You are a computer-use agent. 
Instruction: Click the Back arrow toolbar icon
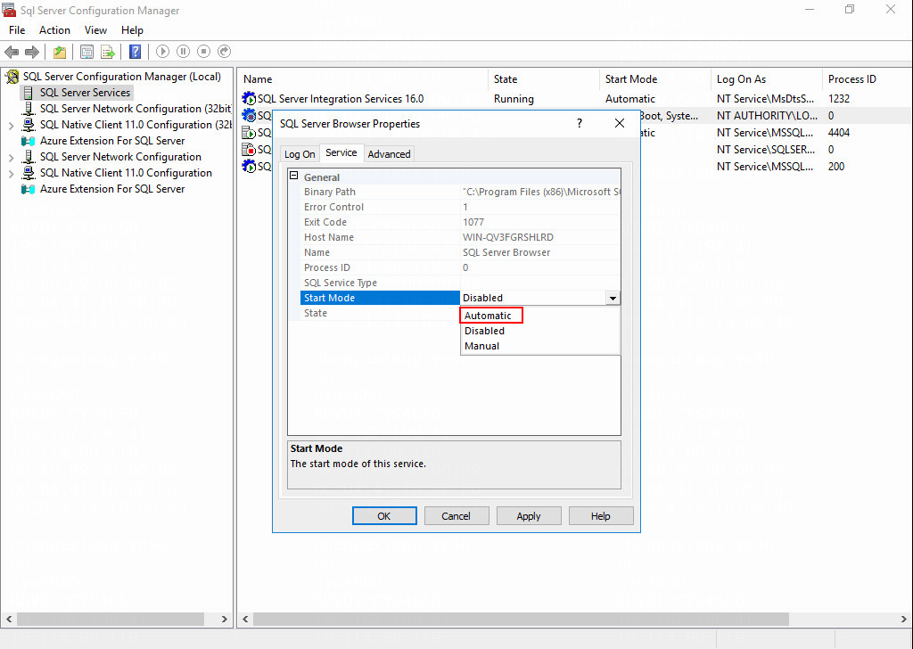tap(12, 52)
